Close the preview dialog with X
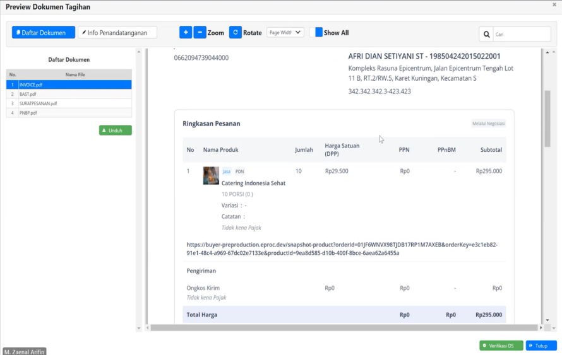This screenshot has height=355, width=562. [554, 5]
